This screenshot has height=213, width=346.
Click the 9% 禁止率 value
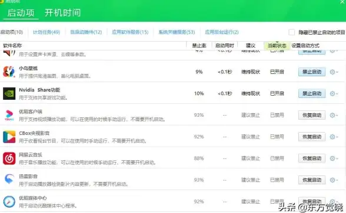coord(199,72)
